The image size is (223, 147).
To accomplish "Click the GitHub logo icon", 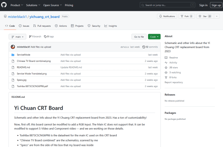I will (x=4, y=5).
